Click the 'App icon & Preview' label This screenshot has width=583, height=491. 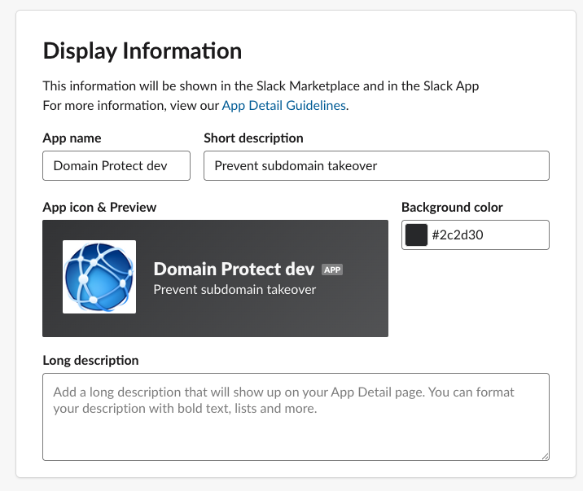coord(99,207)
